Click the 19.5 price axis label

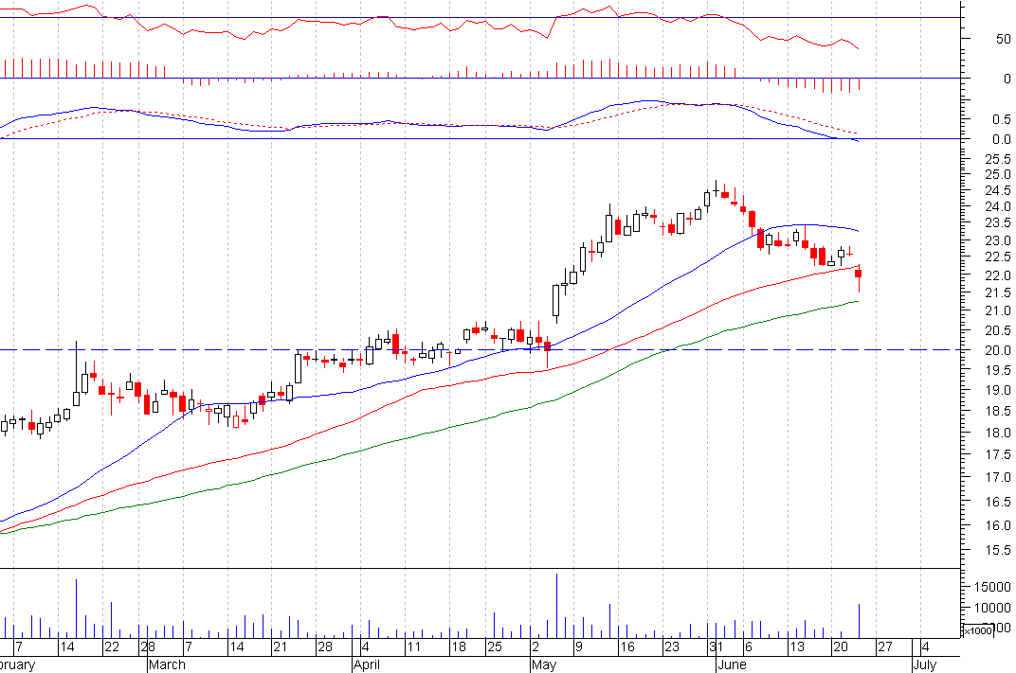[997, 370]
